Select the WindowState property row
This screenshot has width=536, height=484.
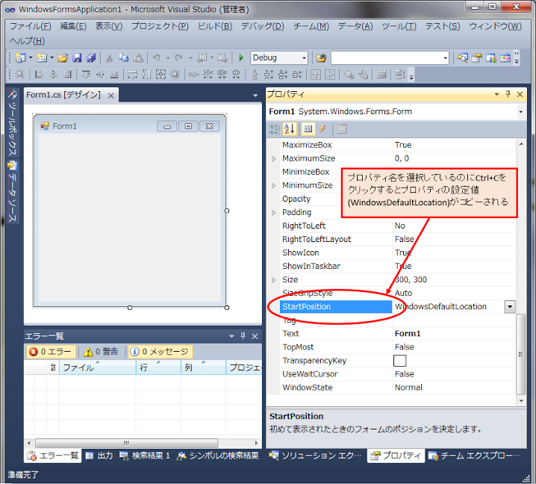(397, 388)
